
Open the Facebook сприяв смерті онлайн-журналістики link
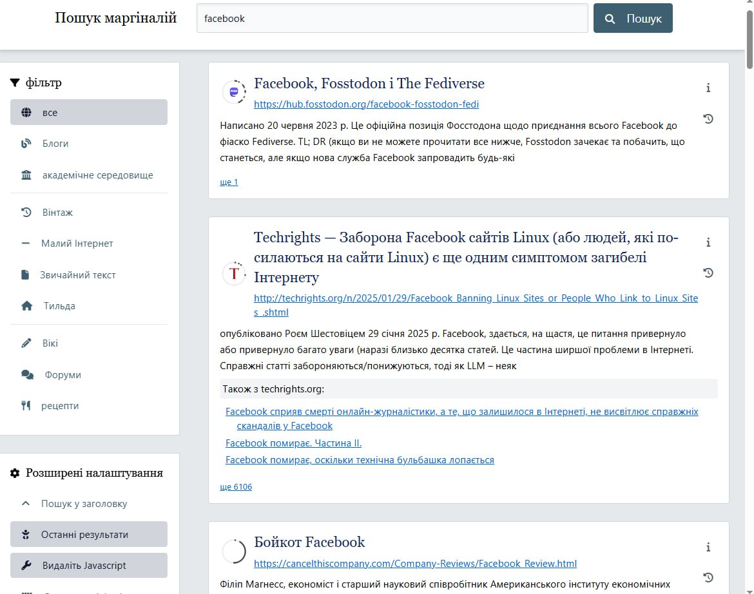461,418
